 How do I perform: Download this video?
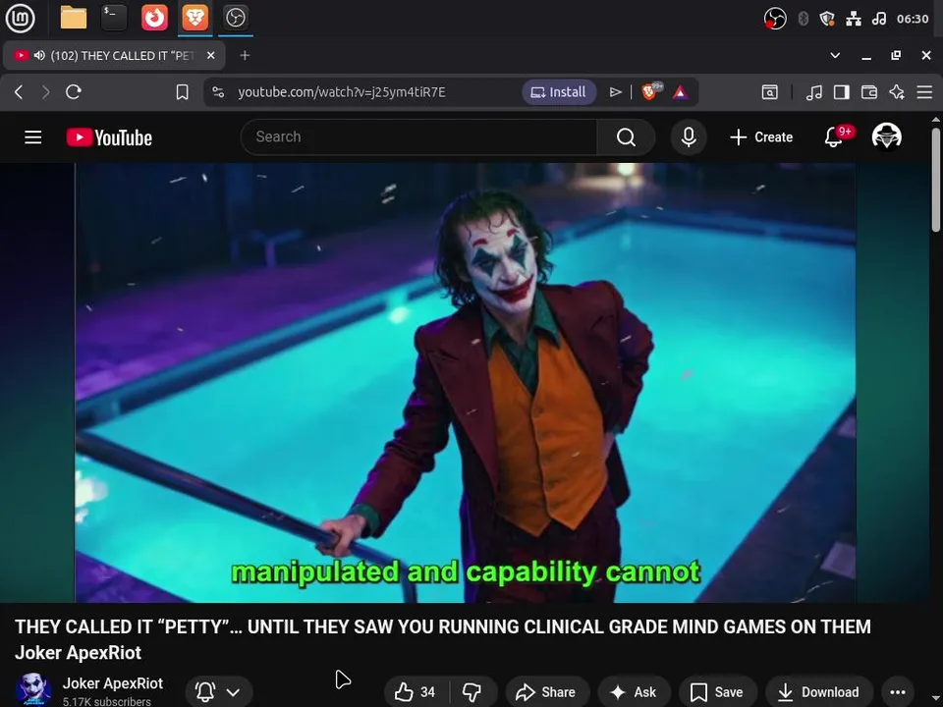[x=818, y=692]
